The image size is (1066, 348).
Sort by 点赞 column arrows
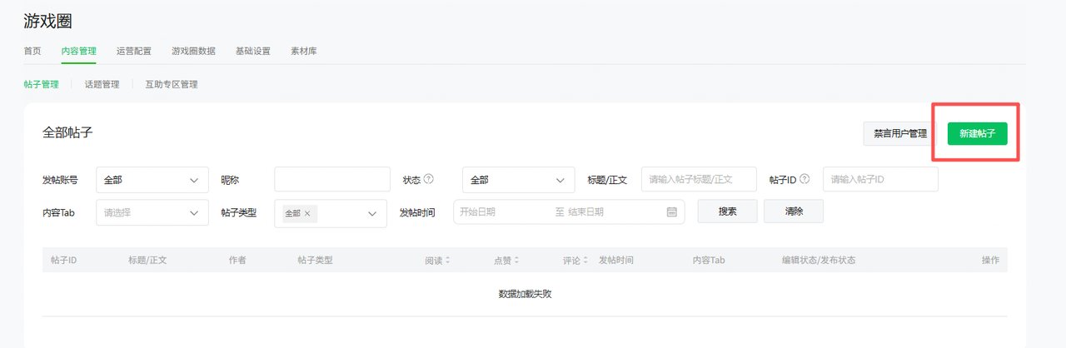tap(516, 260)
